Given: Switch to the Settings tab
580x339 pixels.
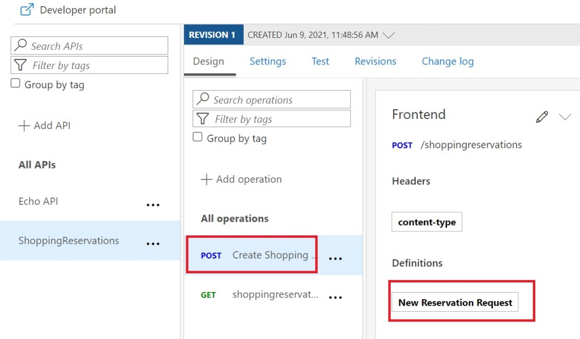Looking at the screenshot, I should 267,61.
